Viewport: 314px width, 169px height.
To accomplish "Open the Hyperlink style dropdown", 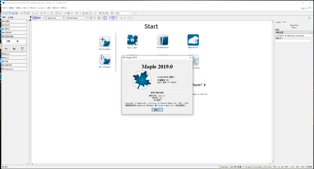I will [54, 18].
